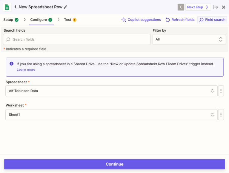Click the pencil icon to rename step
This screenshot has height=173, width=229.
point(66,7)
